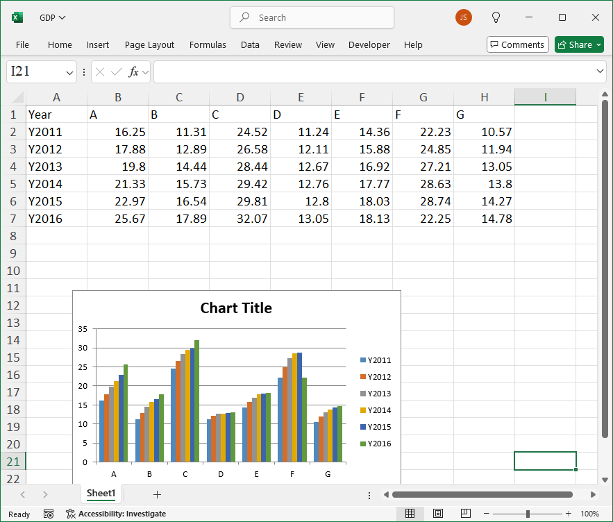The width and height of the screenshot is (613, 522).
Task: Click the Comments button
Action: pos(517,44)
